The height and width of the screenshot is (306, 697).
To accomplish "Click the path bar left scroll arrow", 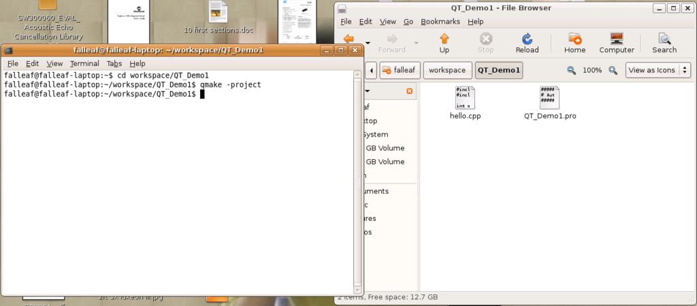I will 371,70.
